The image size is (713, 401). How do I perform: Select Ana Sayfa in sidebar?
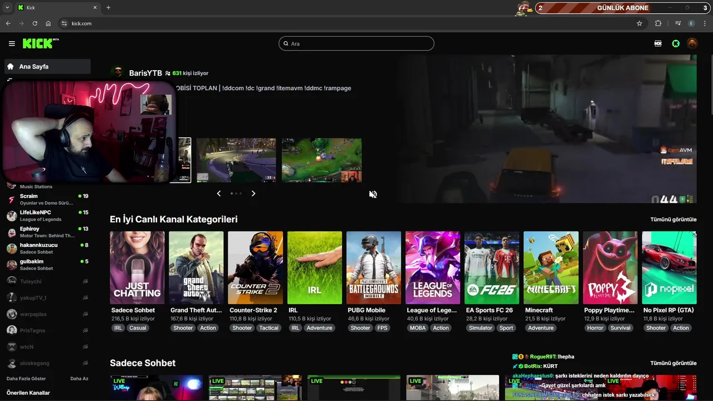pos(47,66)
